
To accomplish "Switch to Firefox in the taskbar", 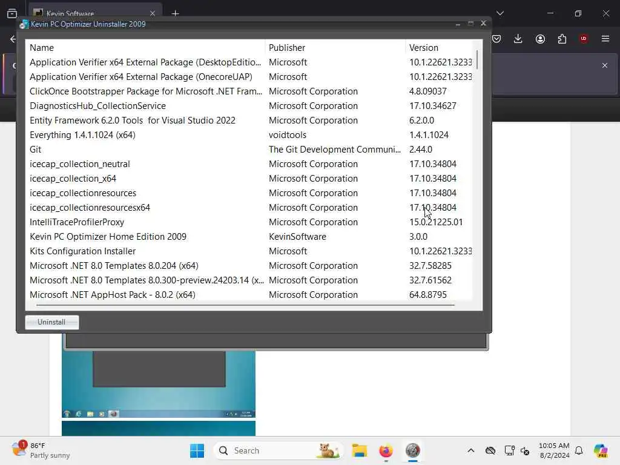I will point(386,450).
